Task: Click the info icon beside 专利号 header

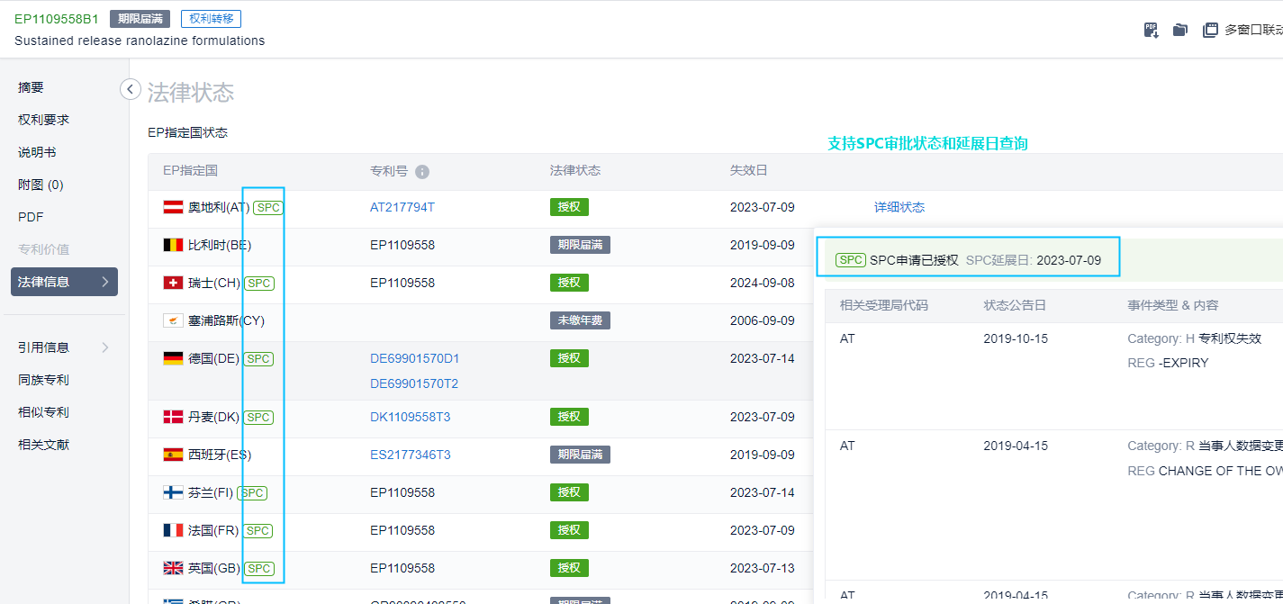Action: [x=422, y=172]
